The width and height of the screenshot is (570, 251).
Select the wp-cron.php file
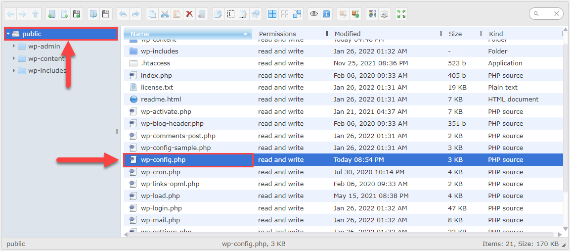click(x=343, y=172)
